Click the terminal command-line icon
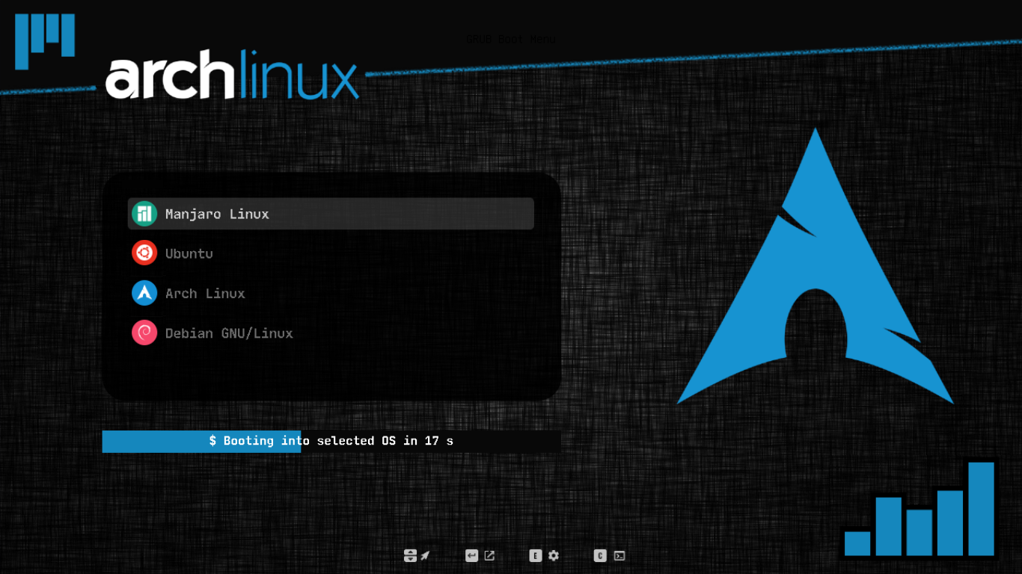Viewport: 1022px width, 574px height. point(619,555)
